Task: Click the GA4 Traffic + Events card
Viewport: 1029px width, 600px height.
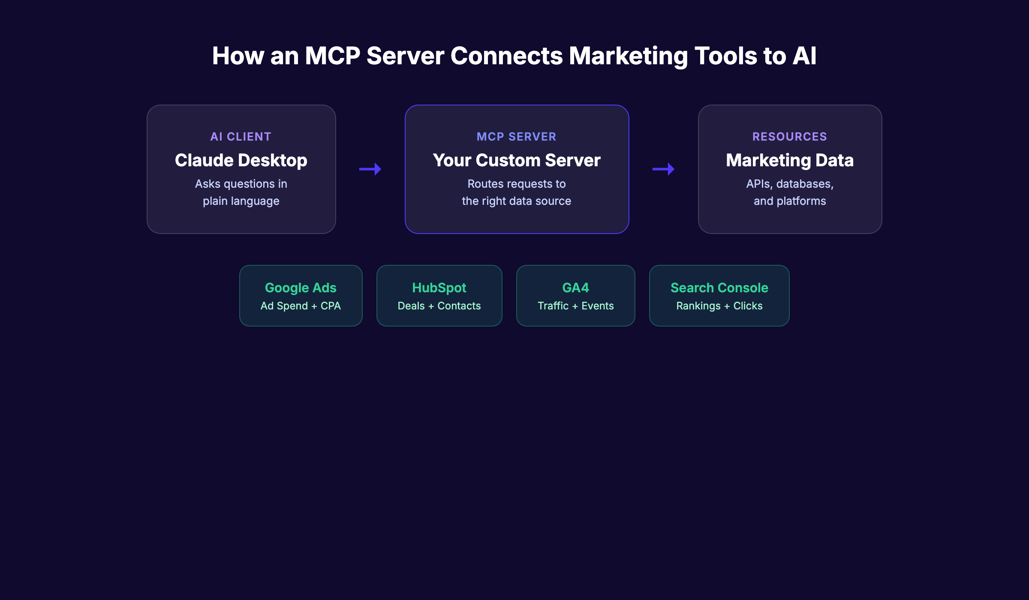Action: [x=575, y=295]
